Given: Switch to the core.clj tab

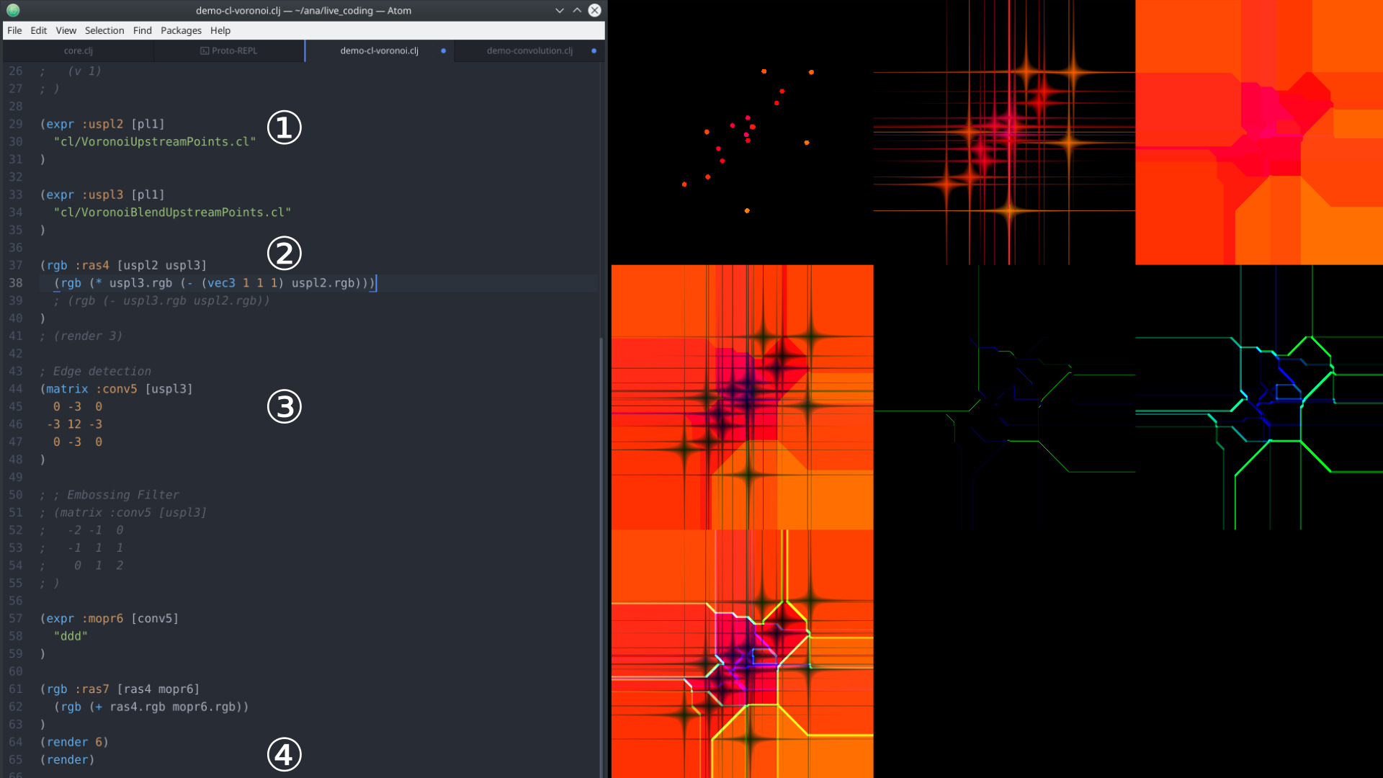Looking at the screenshot, I should coord(78,50).
